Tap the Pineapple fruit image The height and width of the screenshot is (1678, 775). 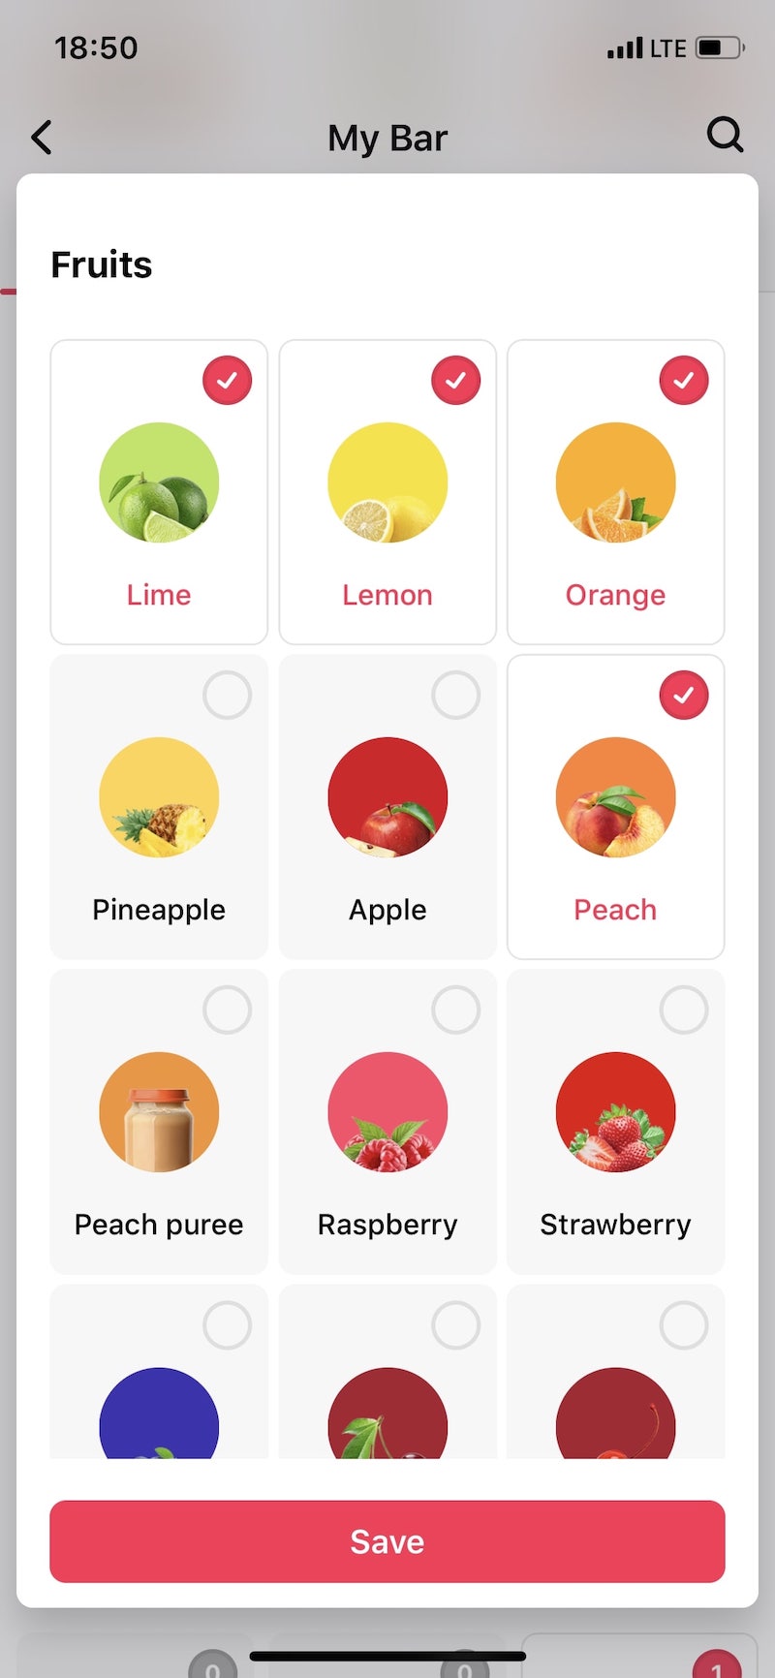pyautogui.click(x=159, y=796)
